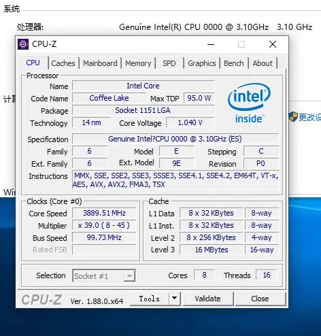Screen dimensions: 321x336
Task: Switch to the Bench tab
Action: [234, 63]
